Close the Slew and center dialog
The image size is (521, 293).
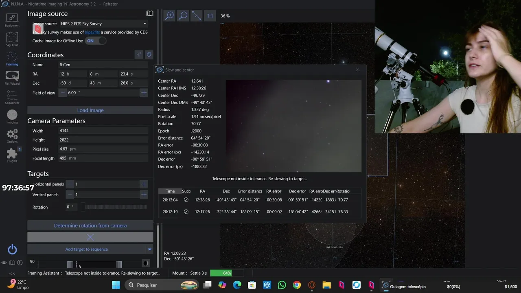pyautogui.click(x=358, y=70)
